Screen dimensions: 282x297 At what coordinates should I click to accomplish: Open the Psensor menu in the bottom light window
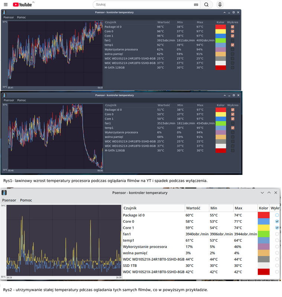click(x=9, y=200)
